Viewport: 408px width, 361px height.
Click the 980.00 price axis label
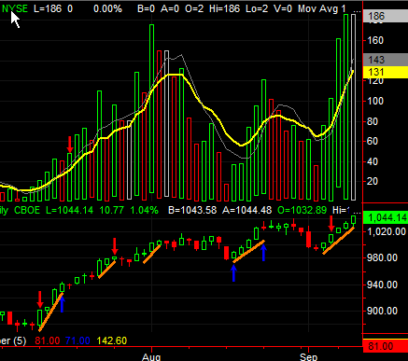[382, 257]
